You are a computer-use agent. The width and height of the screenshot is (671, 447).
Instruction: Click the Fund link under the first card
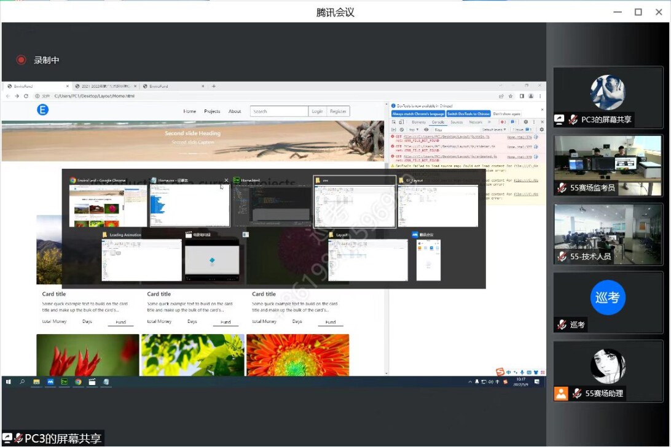pyautogui.click(x=120, y=322)
